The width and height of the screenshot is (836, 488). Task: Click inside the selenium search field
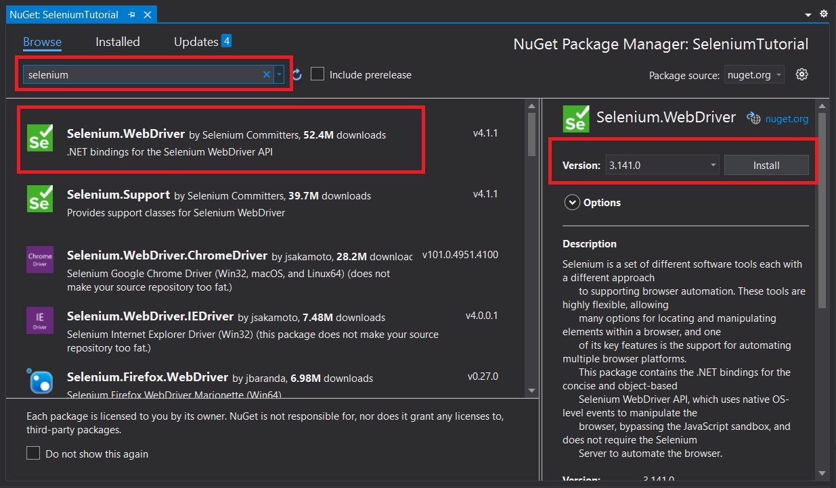[x=135, y=74]
